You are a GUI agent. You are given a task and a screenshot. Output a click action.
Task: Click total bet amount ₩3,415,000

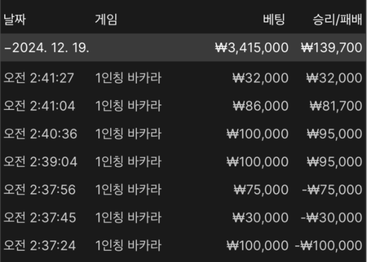pyautogui.click(x=251, y=48)
